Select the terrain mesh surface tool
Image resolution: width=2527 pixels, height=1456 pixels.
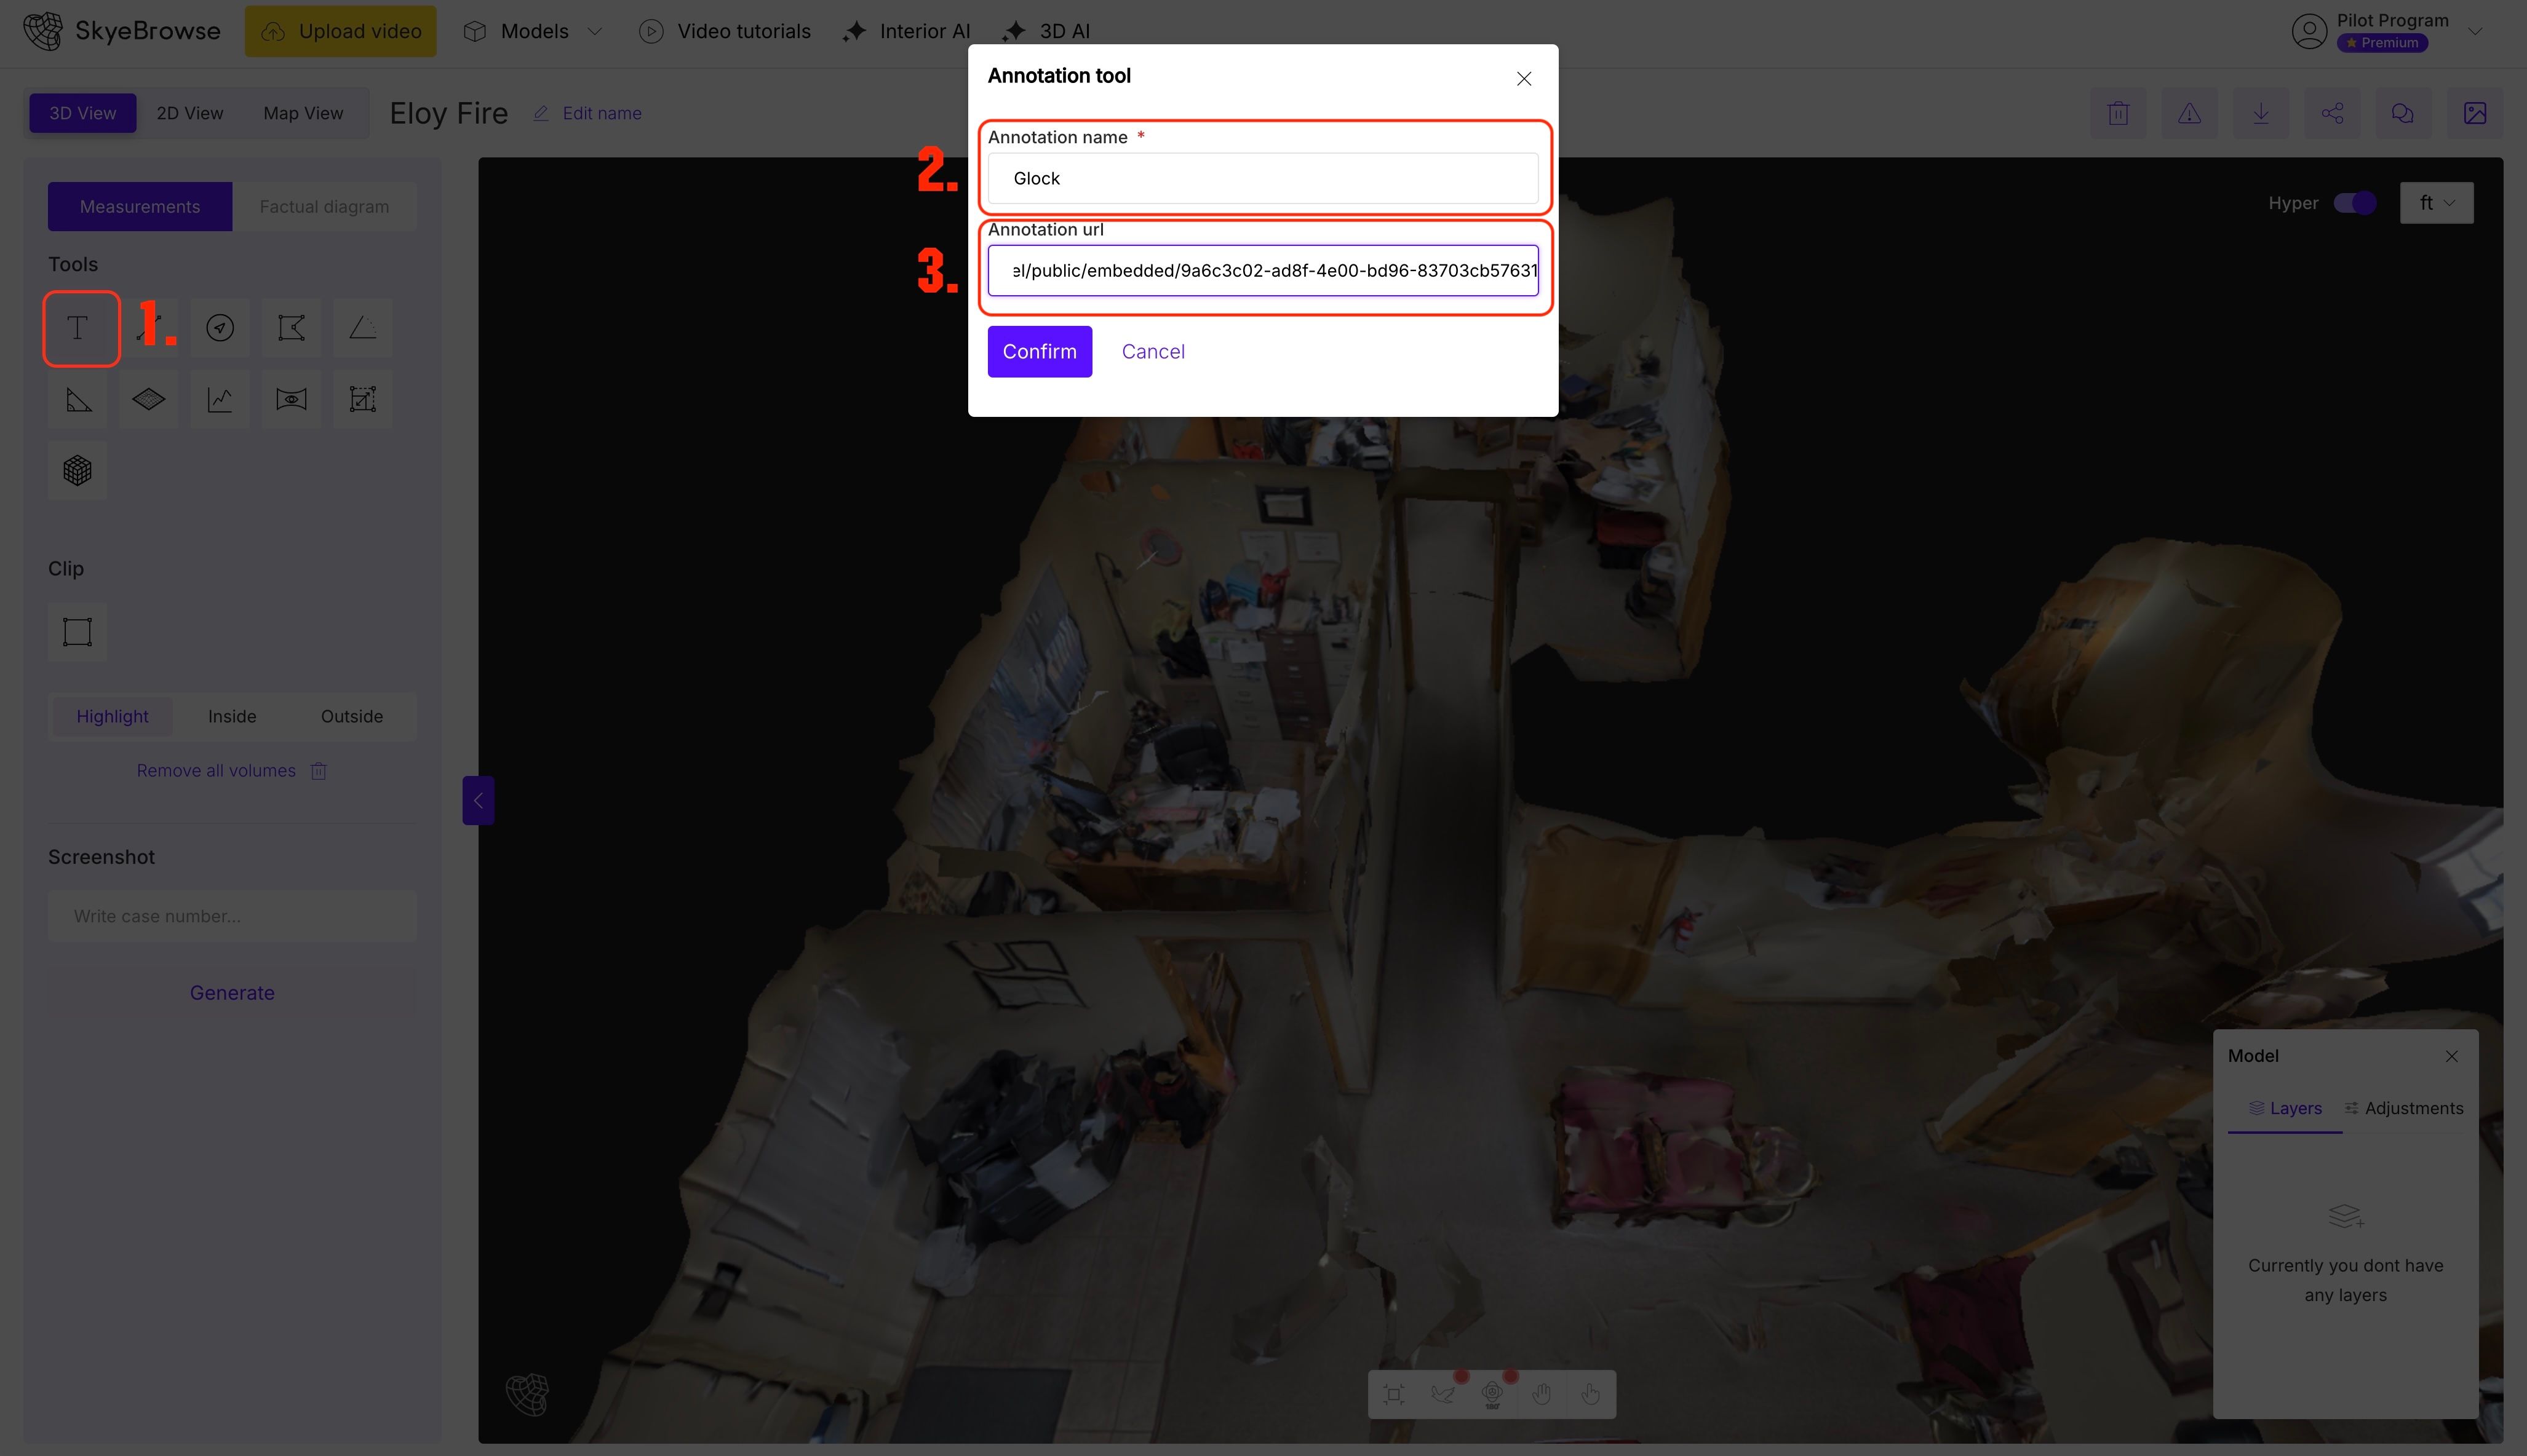click(149, 400)
